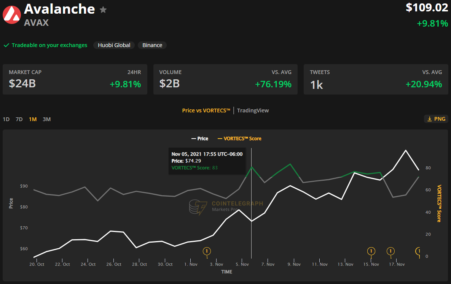Open the Huobi Global exchange tag
Viewport: 451px width, 284px height.
pyautogui.click(x=114, y=45)
